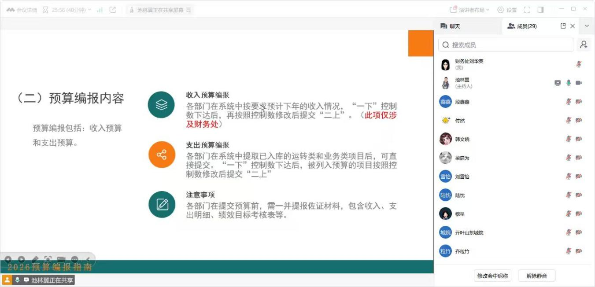This screenshot has width=595, height=287.
Task: Click the invite member icon
Action: coord(584,44)
